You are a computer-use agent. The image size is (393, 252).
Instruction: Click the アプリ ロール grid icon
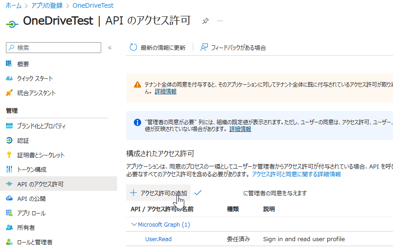pos(9,213)
